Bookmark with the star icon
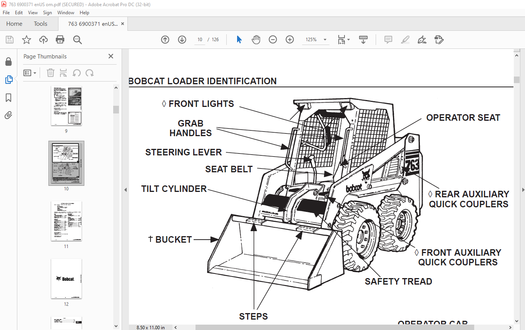 pos(26,40)
